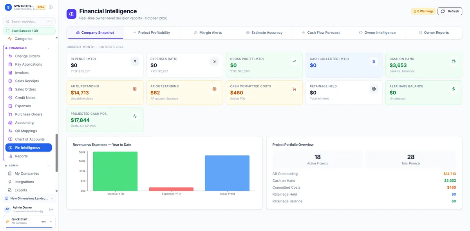
Task: Collapse the Admin section chevron
Action: 49,166
